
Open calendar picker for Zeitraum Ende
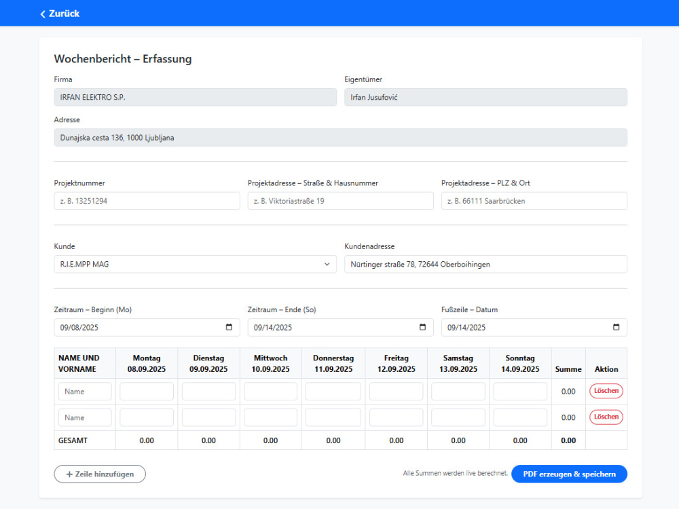(422, 327)
